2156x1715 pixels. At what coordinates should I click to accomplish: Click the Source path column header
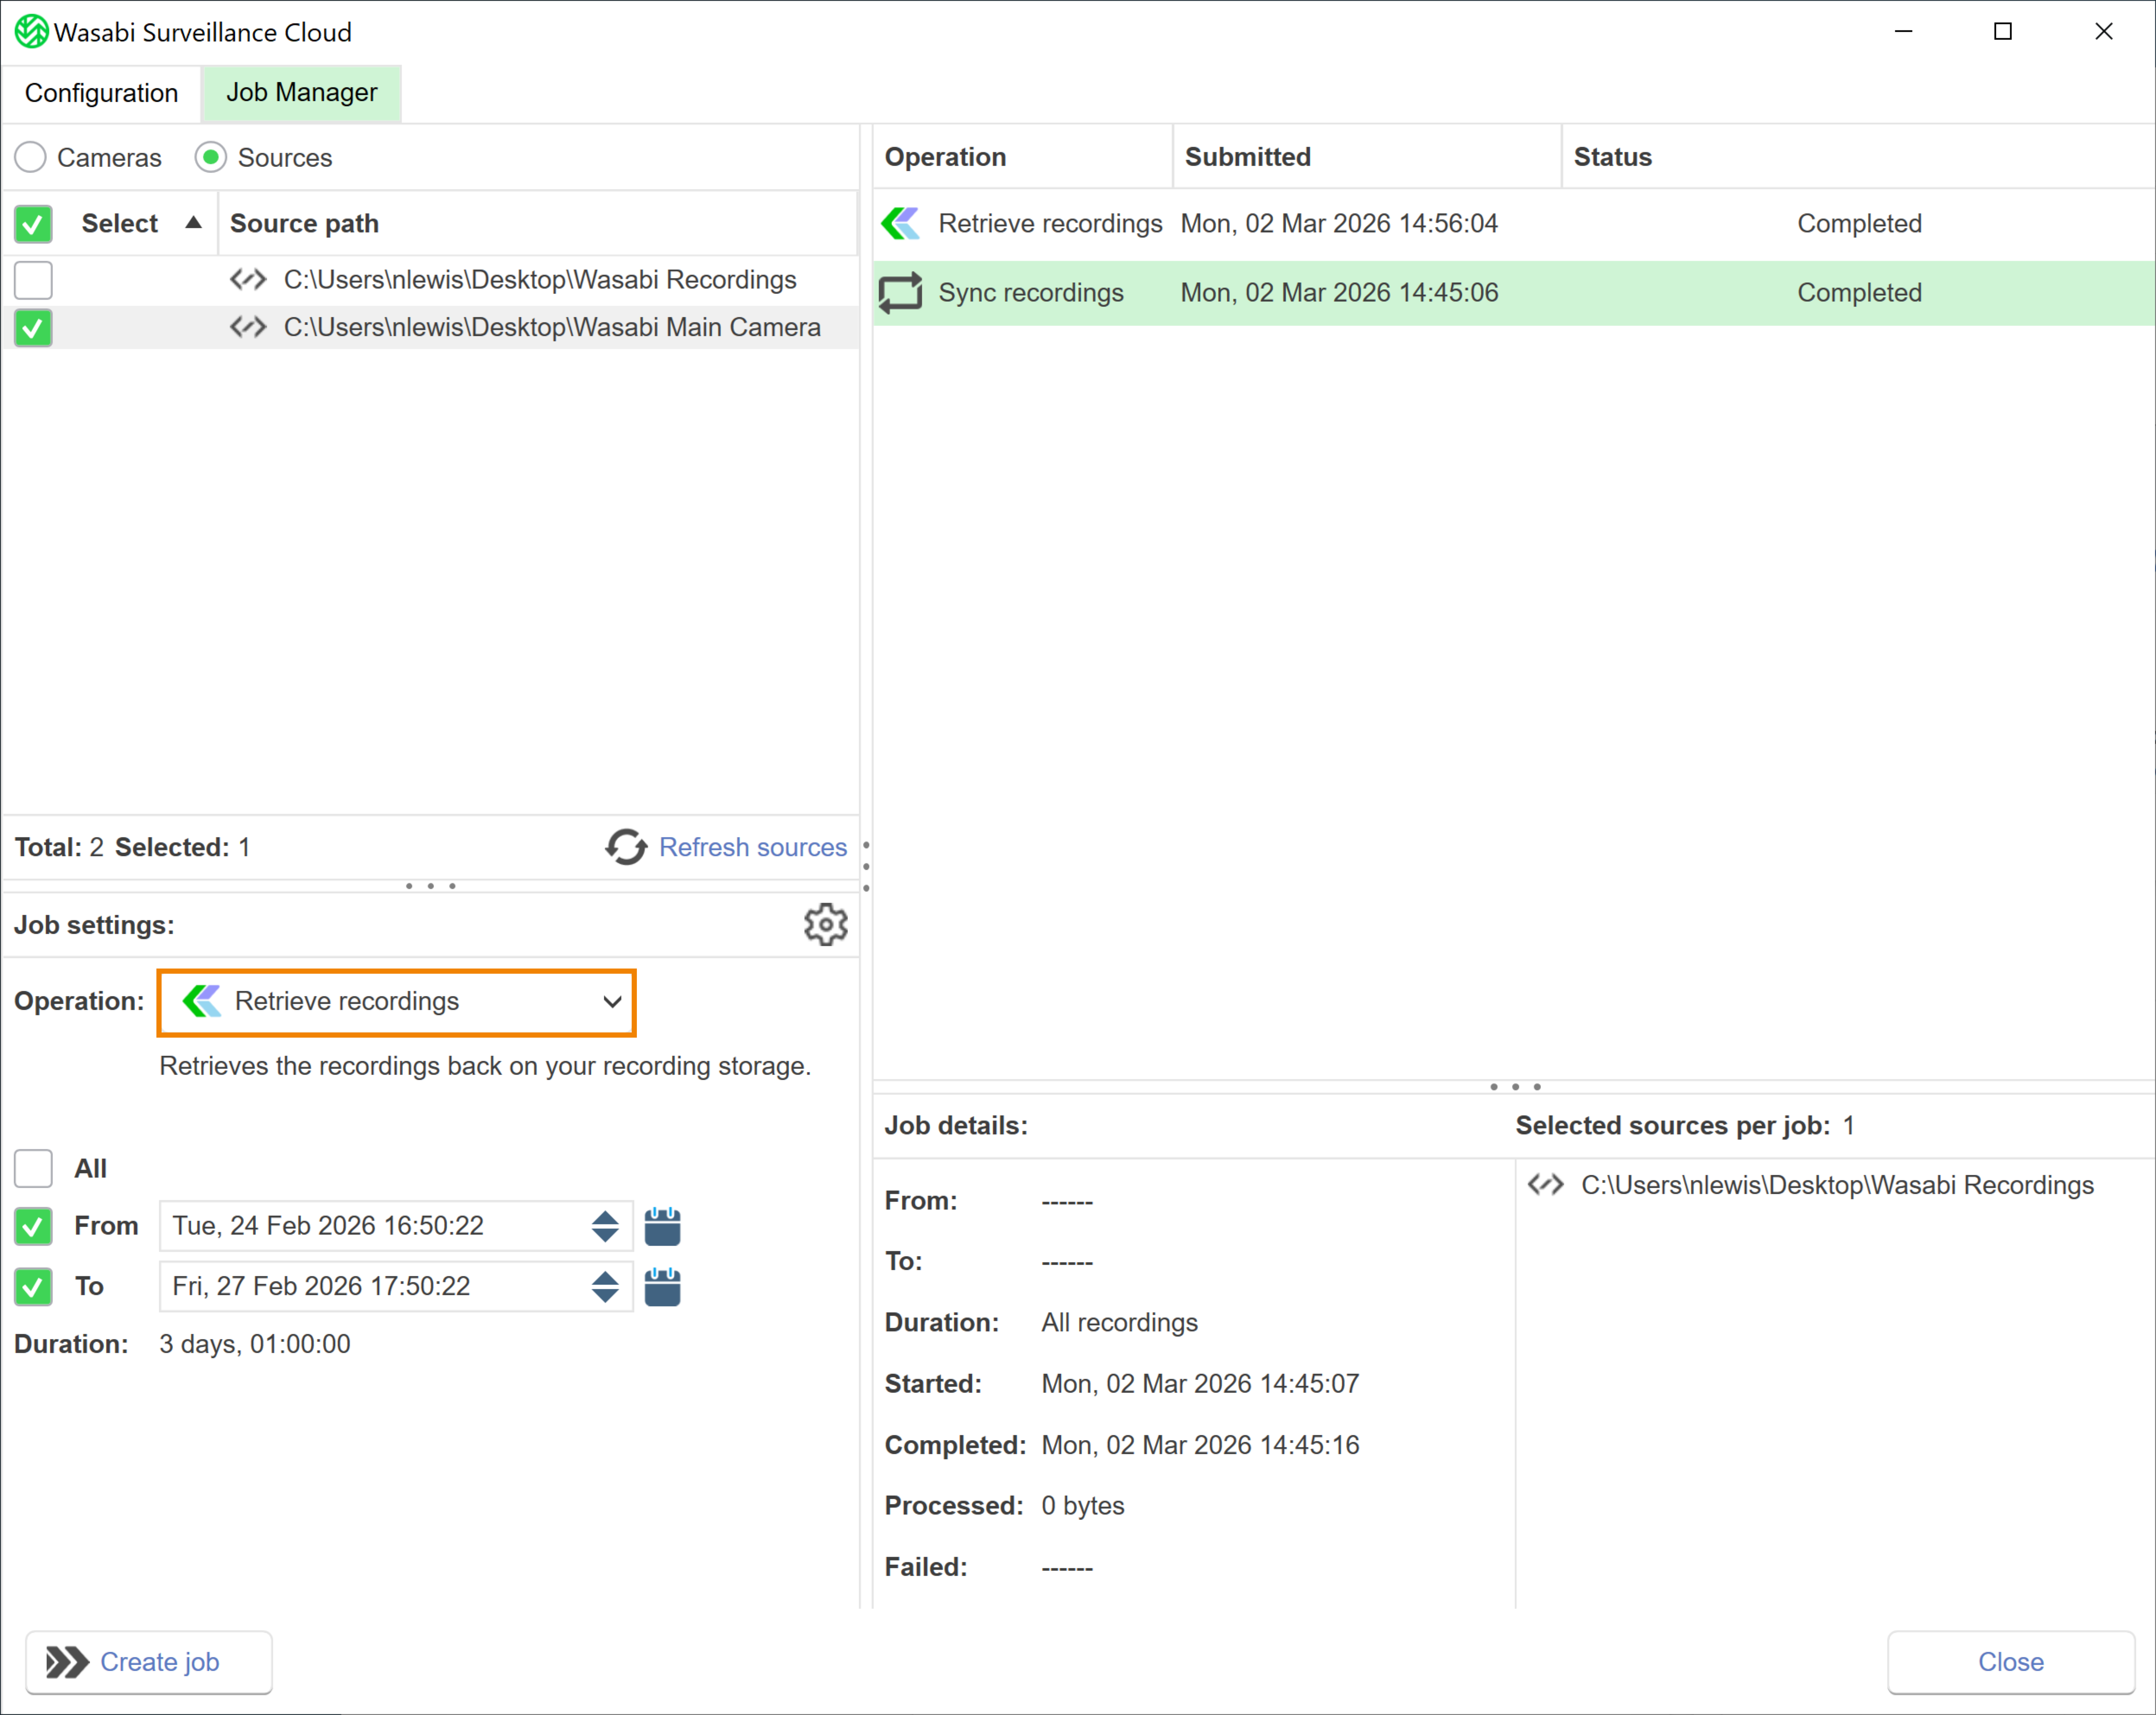[538, 223]
